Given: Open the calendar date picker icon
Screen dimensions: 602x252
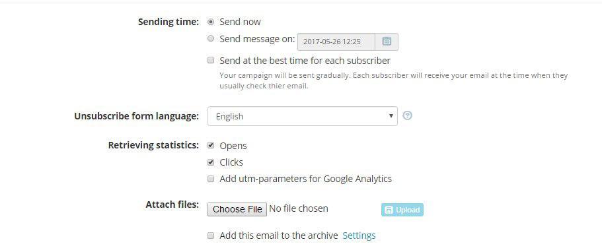Looking at the screenshot, I should (387, 42).
